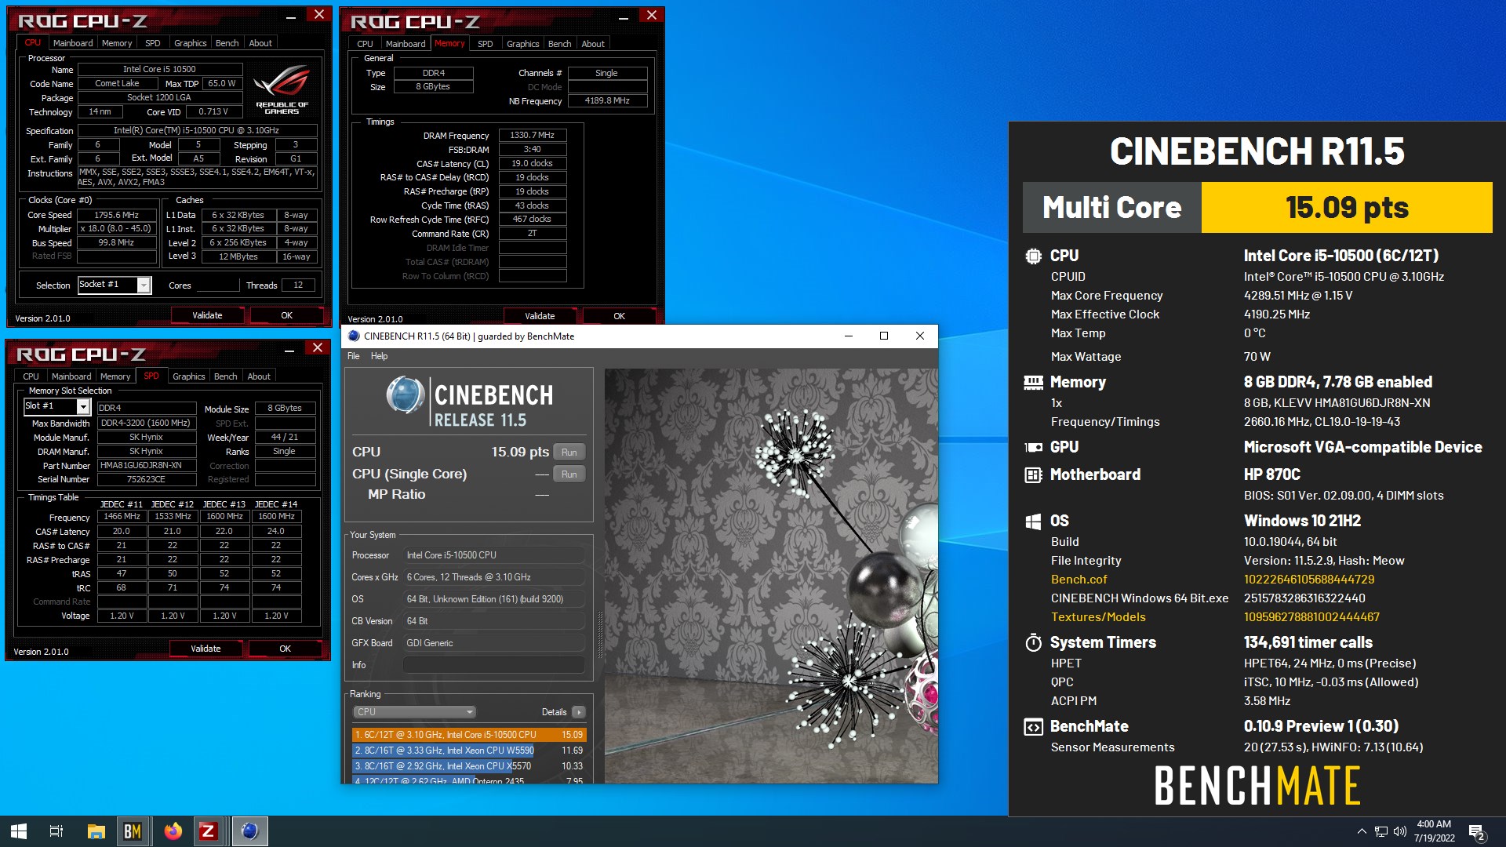The width and height of the screenshot is (1506, 847).
Task: Click Validate in the SPD window
Action: [x=206, y=649]
